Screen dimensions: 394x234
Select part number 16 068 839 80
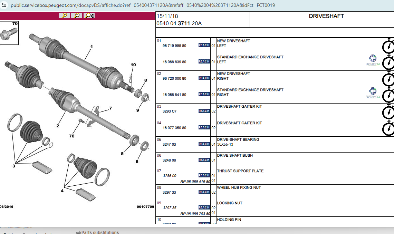(174, 62)
